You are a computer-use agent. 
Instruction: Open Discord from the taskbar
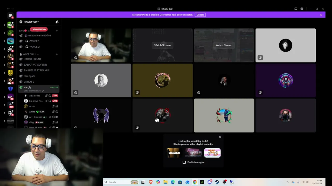210,182
